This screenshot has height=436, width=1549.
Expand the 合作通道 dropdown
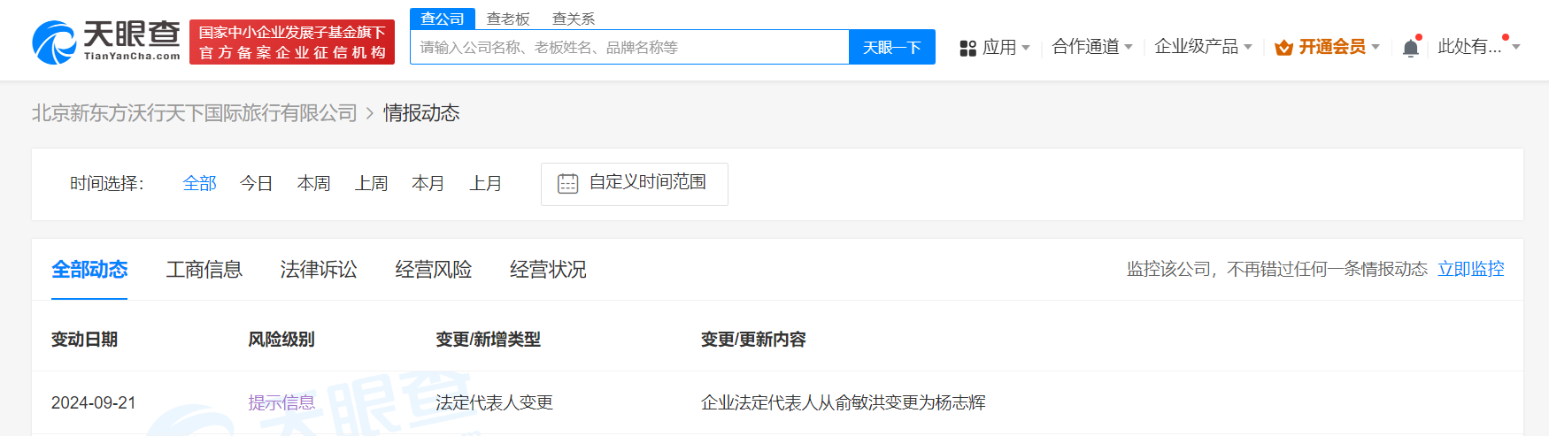pyautogui.click(x=1092, y=47)
